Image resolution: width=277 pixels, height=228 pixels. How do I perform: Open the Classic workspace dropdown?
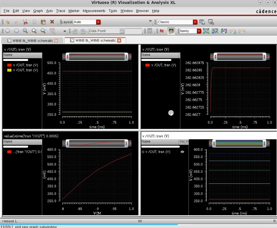click(x=195, y=22)
